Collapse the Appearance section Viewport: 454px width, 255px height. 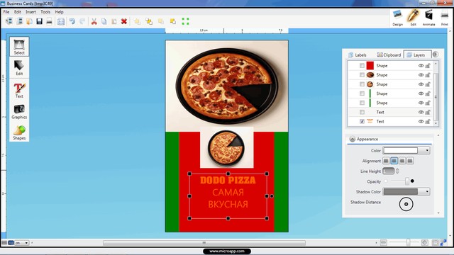(352, 139)
